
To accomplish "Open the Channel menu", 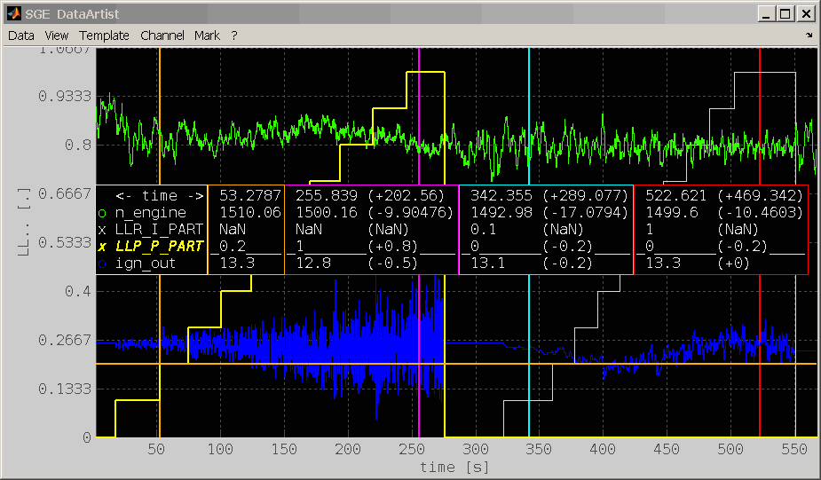I will [162, 35].
